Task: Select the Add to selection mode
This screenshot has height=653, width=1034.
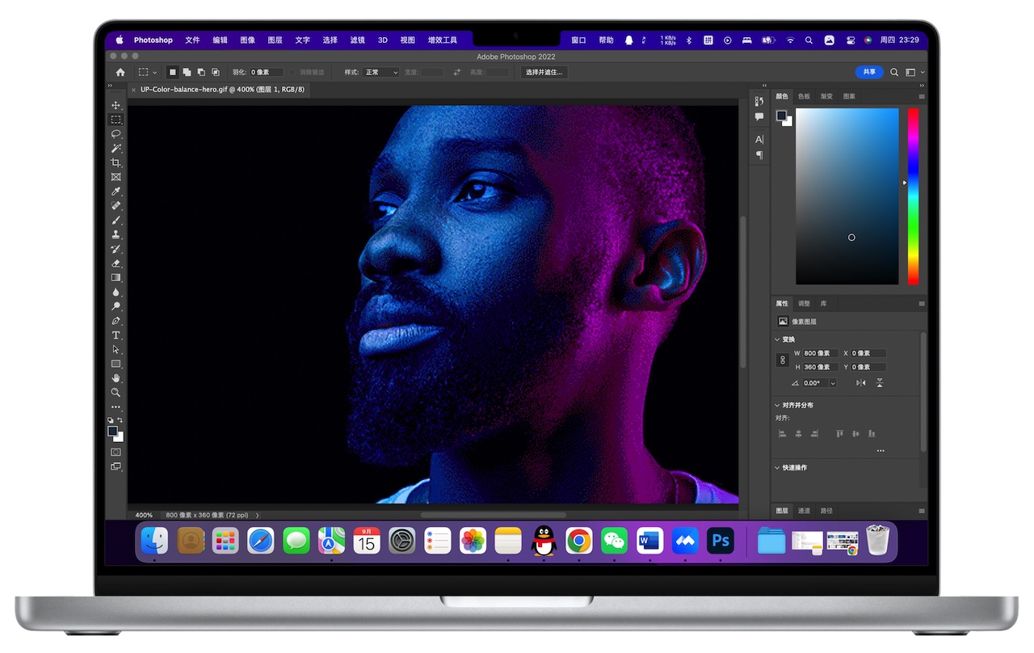Action: click(186, 72)
